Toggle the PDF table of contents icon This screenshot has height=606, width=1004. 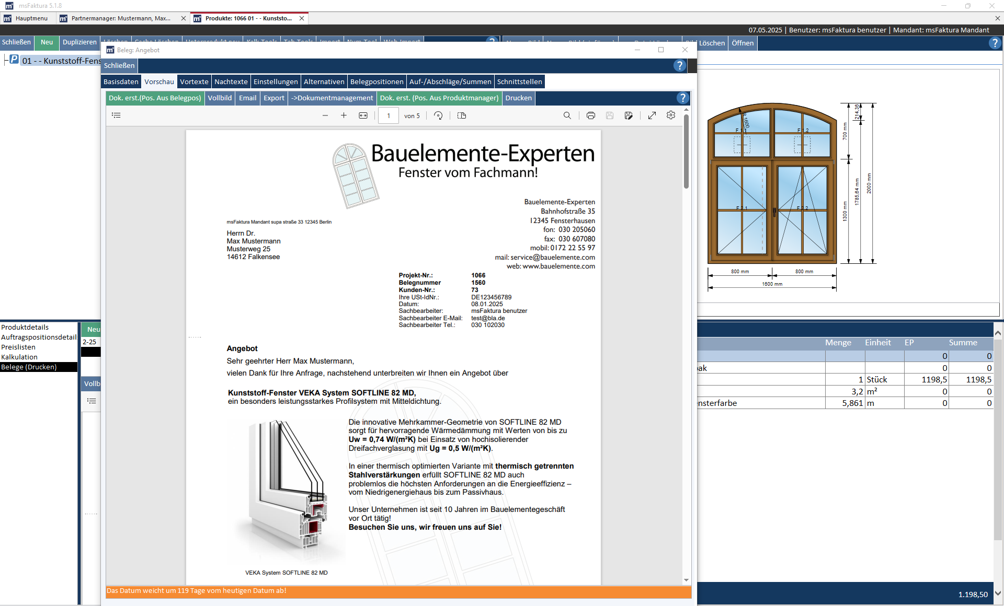click(x=116, y=115)
